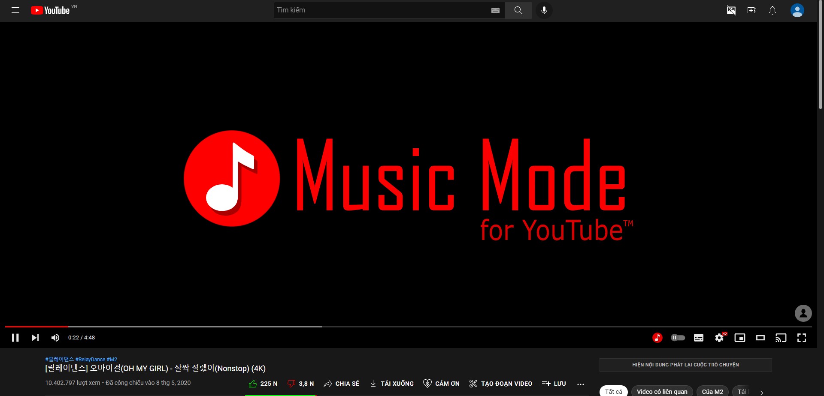The height and width of the screenshot is (396, 824).
Task: Start voice search with the microphone
Action: point(544,10)
